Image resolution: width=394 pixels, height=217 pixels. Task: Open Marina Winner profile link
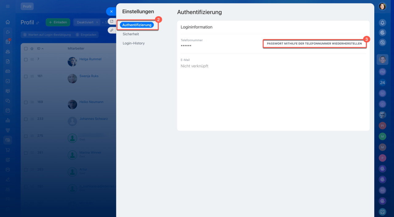click(90, 152)
